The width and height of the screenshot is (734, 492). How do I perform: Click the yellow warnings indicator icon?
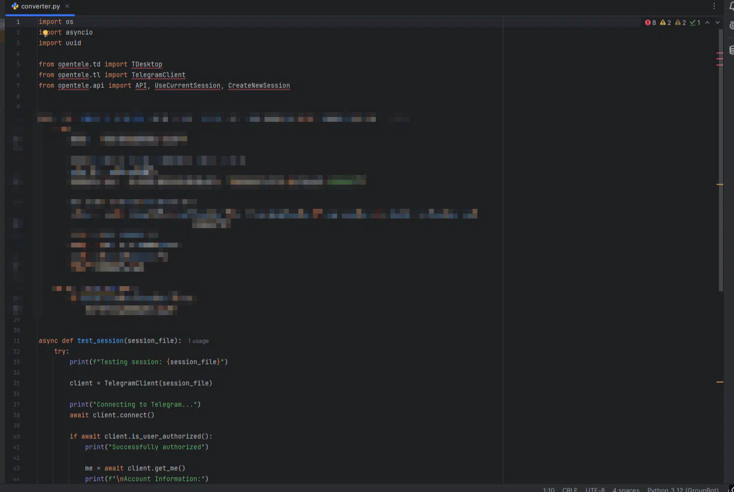tap(665, 23)
